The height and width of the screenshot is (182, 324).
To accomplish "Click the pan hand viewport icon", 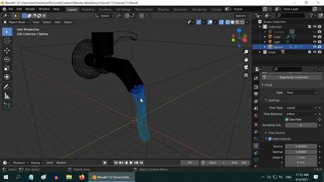I will (246, 60).
